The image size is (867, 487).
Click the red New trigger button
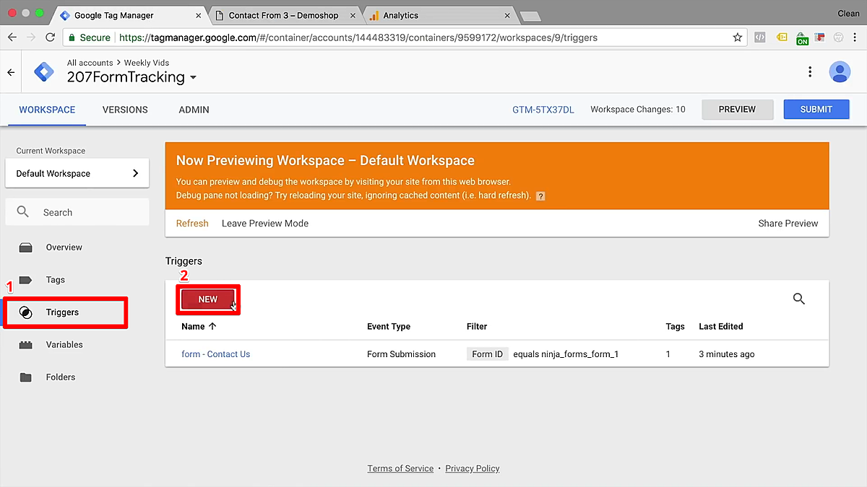tap(208, 299)
